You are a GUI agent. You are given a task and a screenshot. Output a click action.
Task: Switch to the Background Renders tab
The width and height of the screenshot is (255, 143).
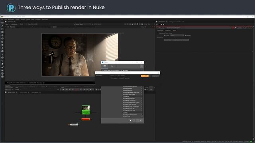point(175,22)
